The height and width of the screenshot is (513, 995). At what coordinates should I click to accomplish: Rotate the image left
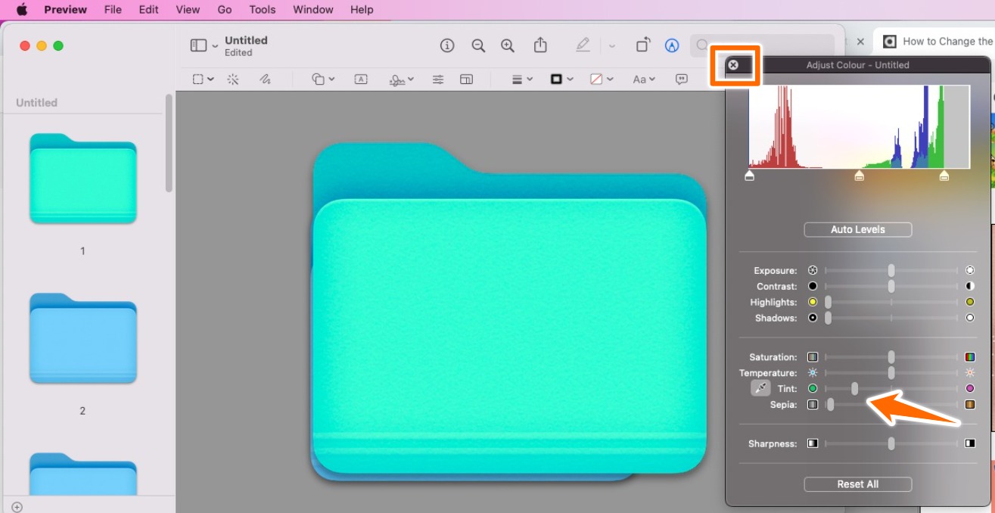pos(642,45)
